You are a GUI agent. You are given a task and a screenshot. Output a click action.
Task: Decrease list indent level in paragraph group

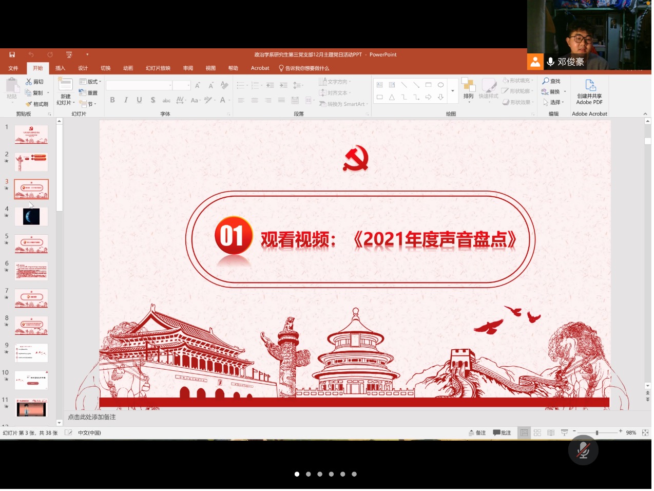[270, 85]
